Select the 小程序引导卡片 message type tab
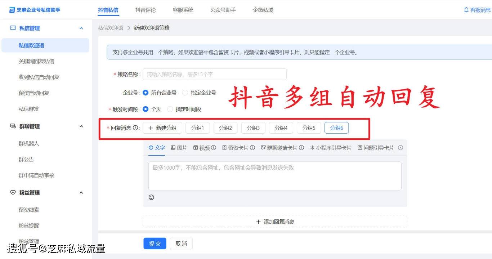The image size is (492, 259). 331,148
